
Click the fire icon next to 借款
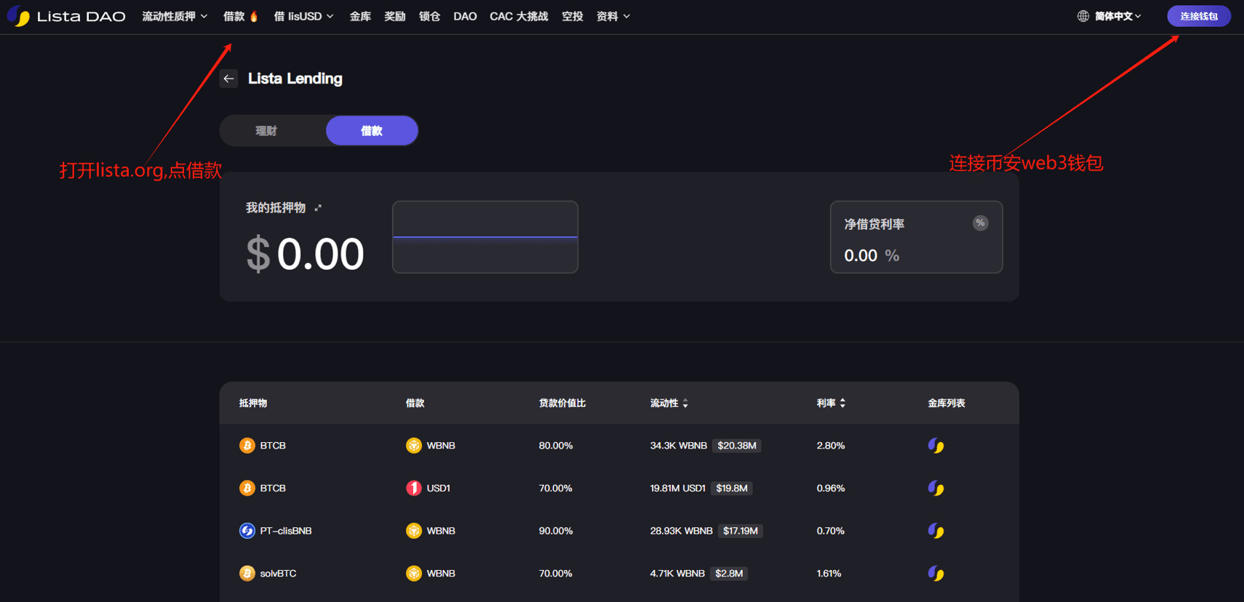[x=254, y=16]
